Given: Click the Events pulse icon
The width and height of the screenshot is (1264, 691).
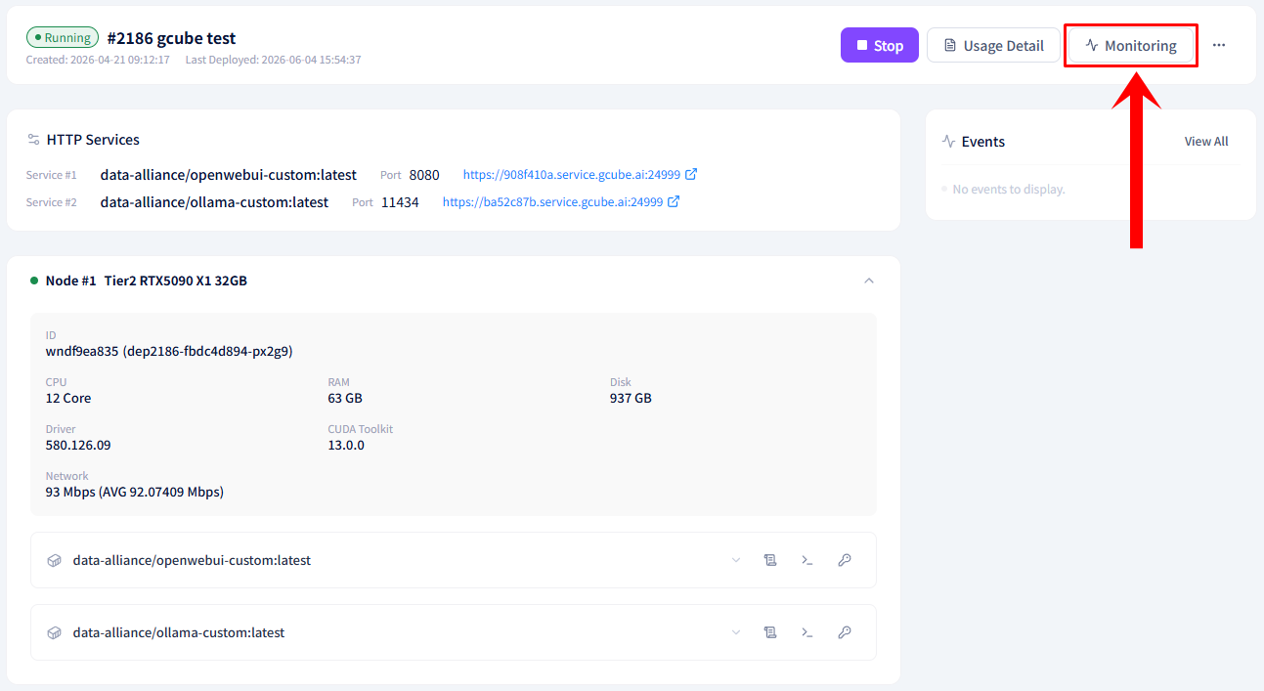Looking at the screenshot, I should (948, 142).
